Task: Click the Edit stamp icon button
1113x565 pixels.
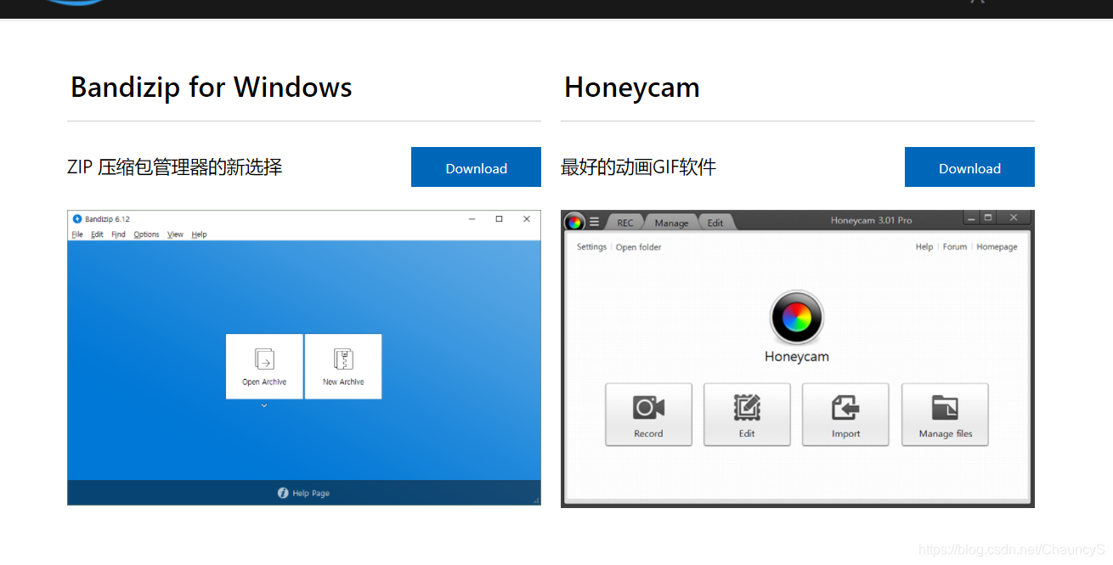Action: click(747, 415)
